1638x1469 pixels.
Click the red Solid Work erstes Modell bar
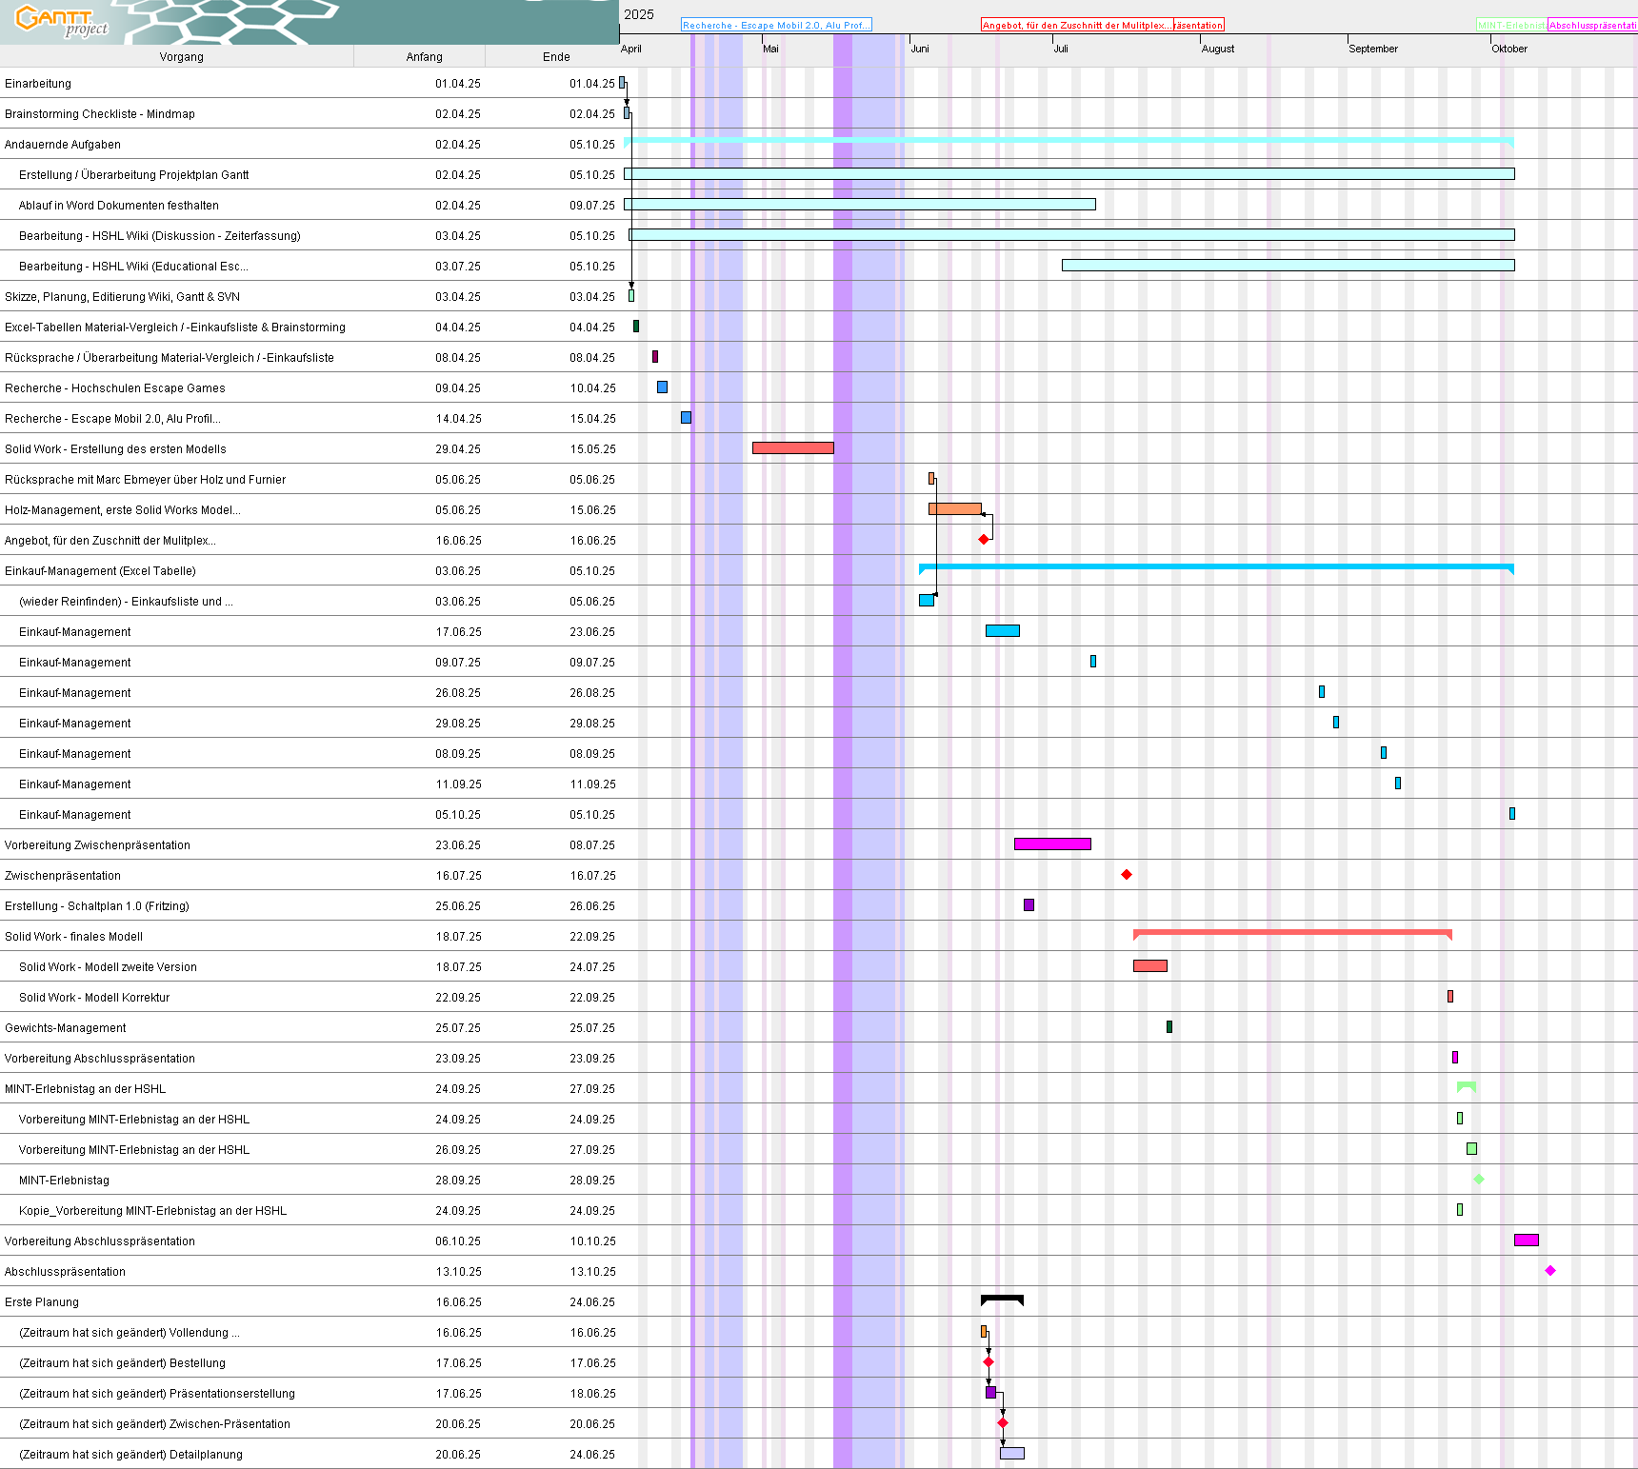792,448
